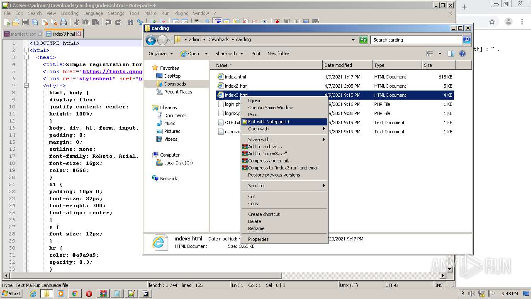Toggle Word wrap in Notepad++ toolbar
The width and height of the screenshot is (531, 299).
click(197, 22)
